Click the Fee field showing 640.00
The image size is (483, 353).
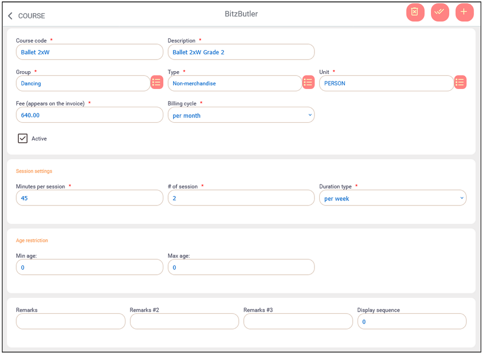click(x=89, y=115)
